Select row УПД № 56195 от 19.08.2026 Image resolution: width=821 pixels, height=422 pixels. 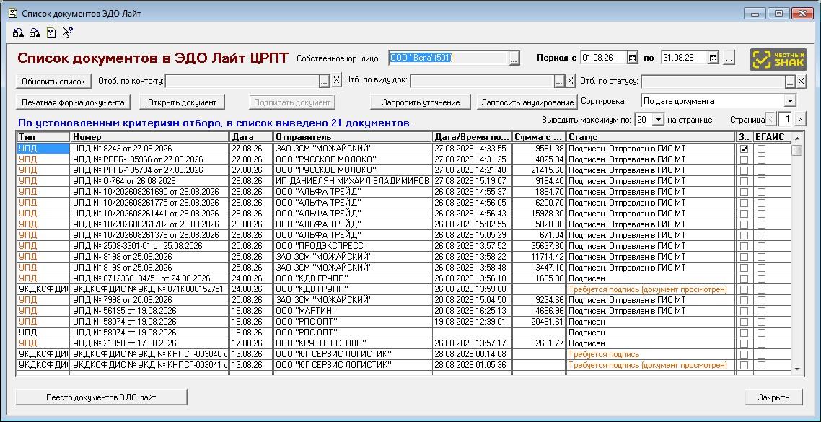pos(403,311)
